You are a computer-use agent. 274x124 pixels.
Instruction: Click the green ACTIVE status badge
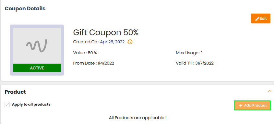[37, 68]
